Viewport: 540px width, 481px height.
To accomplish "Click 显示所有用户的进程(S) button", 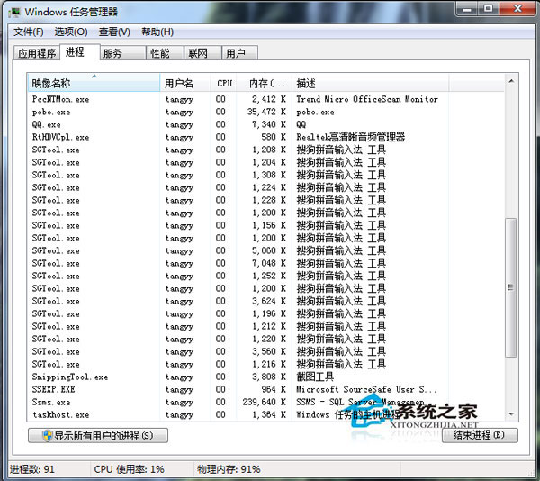I will tap(98, 436).
